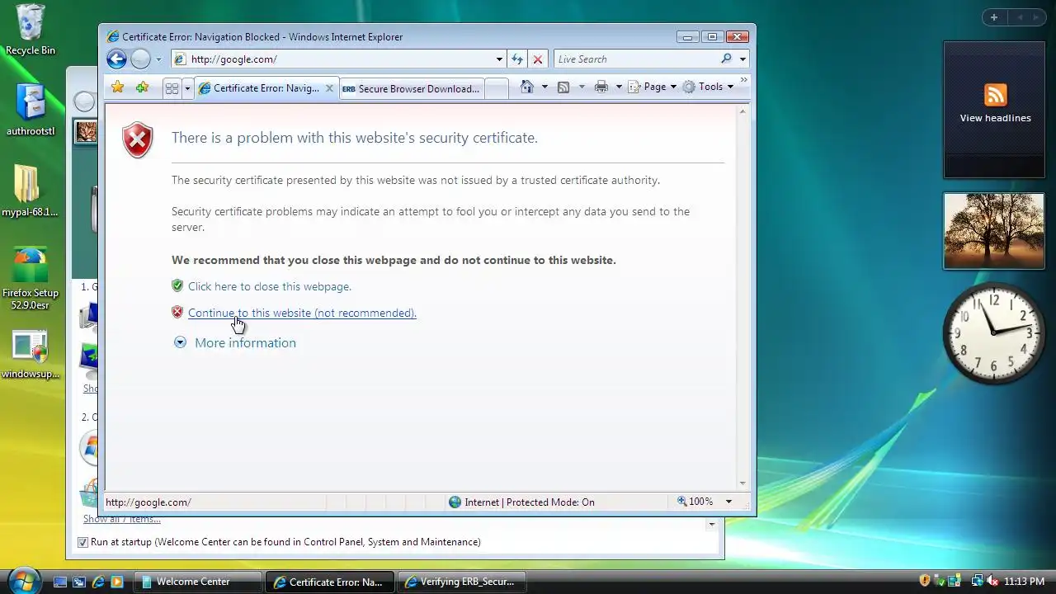Click the sidebar clock gadget

[994, 332]
